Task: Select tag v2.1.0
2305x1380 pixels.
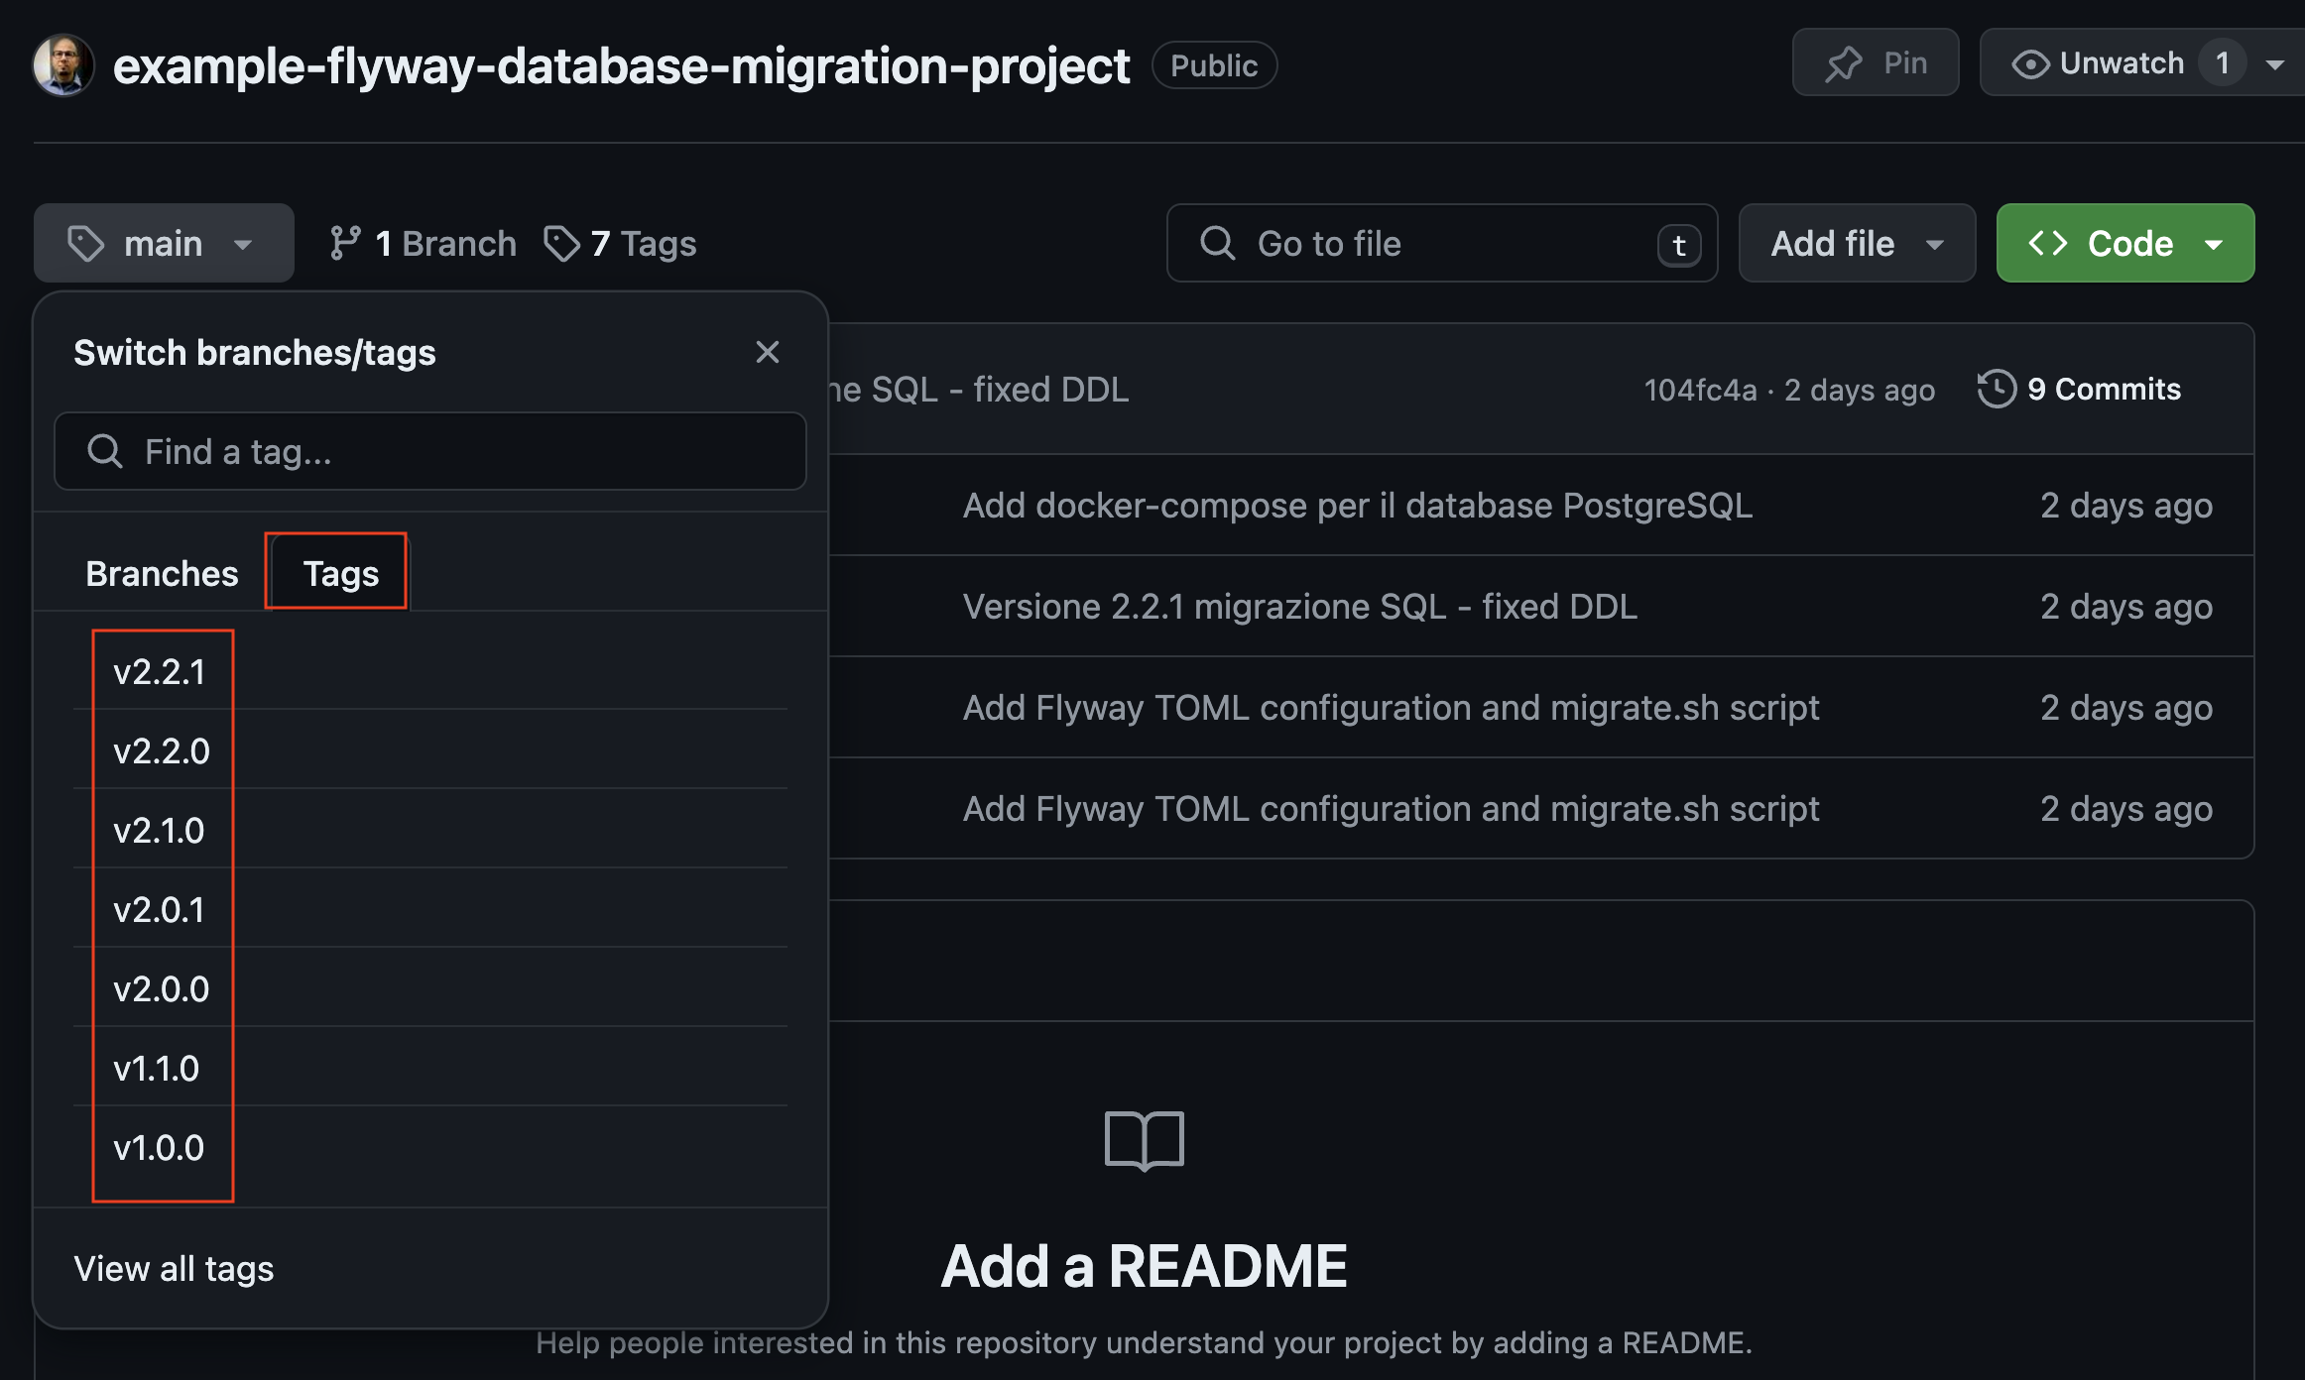Action: 429,829
